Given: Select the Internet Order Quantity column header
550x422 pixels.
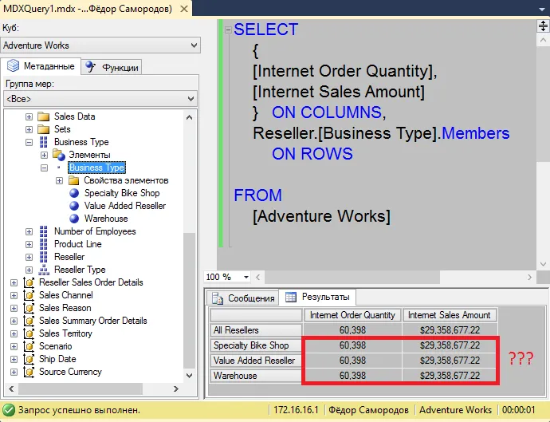Looking at the screenshot, I should (352, 315).
